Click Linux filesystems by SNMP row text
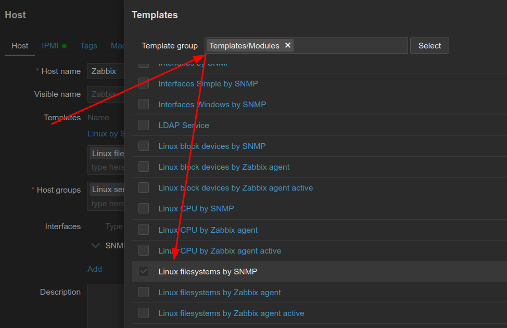The image size is (507, 328). pyautogui.click(x=208, y=272)
